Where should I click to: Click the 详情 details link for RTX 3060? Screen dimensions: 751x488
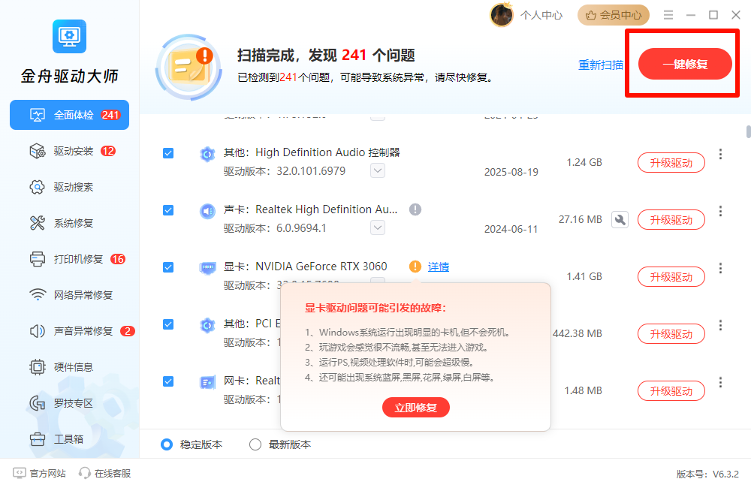tap(439, 267)
